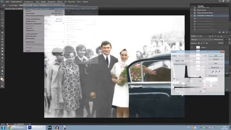Open the Заливка fill slider arrow

click(229, 43)
